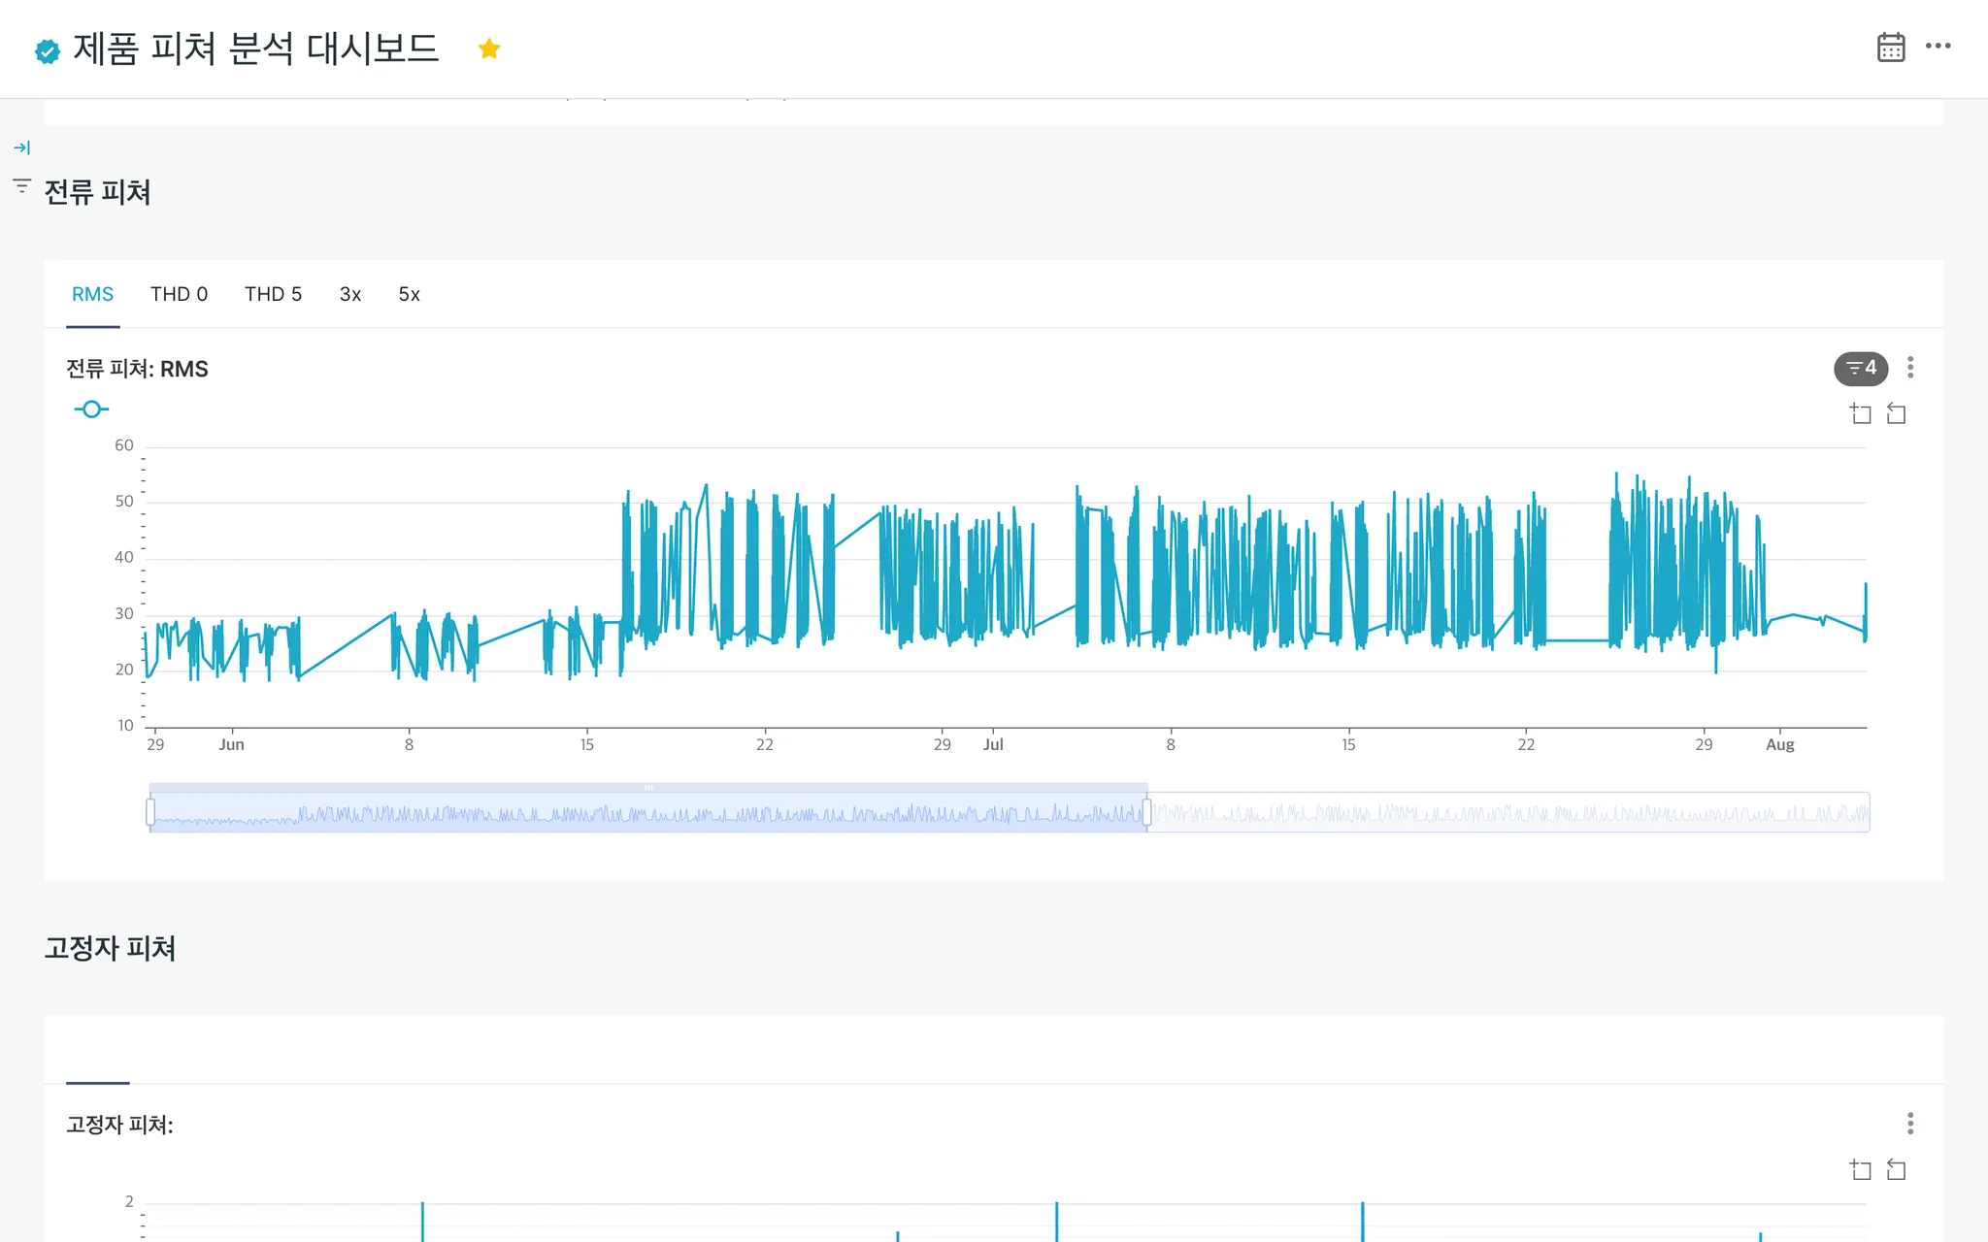Image resolution: width=1988 pixels, height=1242 pixels.
Task: Reset zoom on the RMS chart
Action: (x=1896, y=414)
